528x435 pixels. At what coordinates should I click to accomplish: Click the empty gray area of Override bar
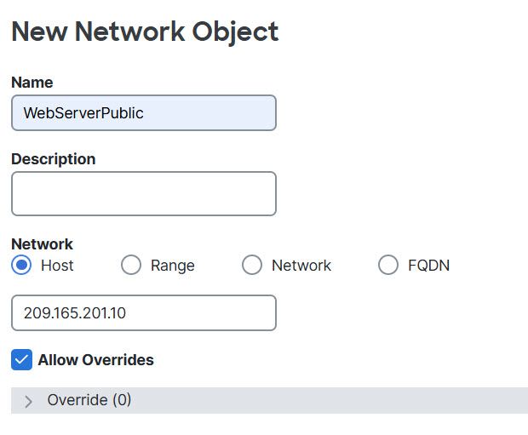[x=341, y=400]
